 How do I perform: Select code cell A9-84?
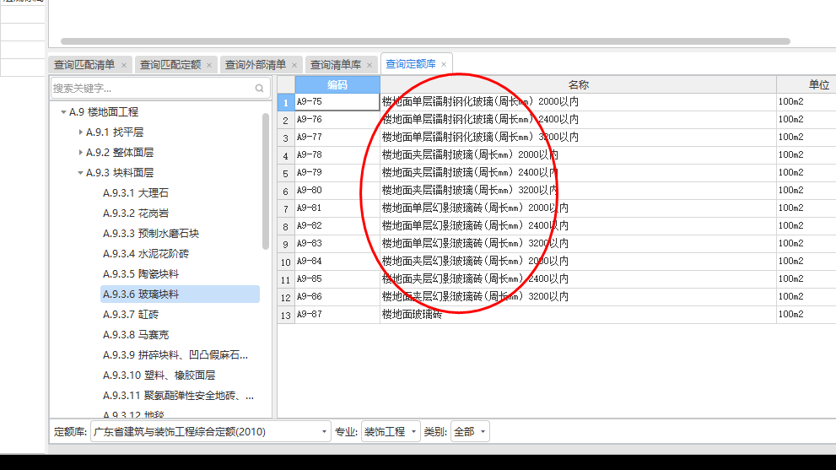tap(337, 261)
